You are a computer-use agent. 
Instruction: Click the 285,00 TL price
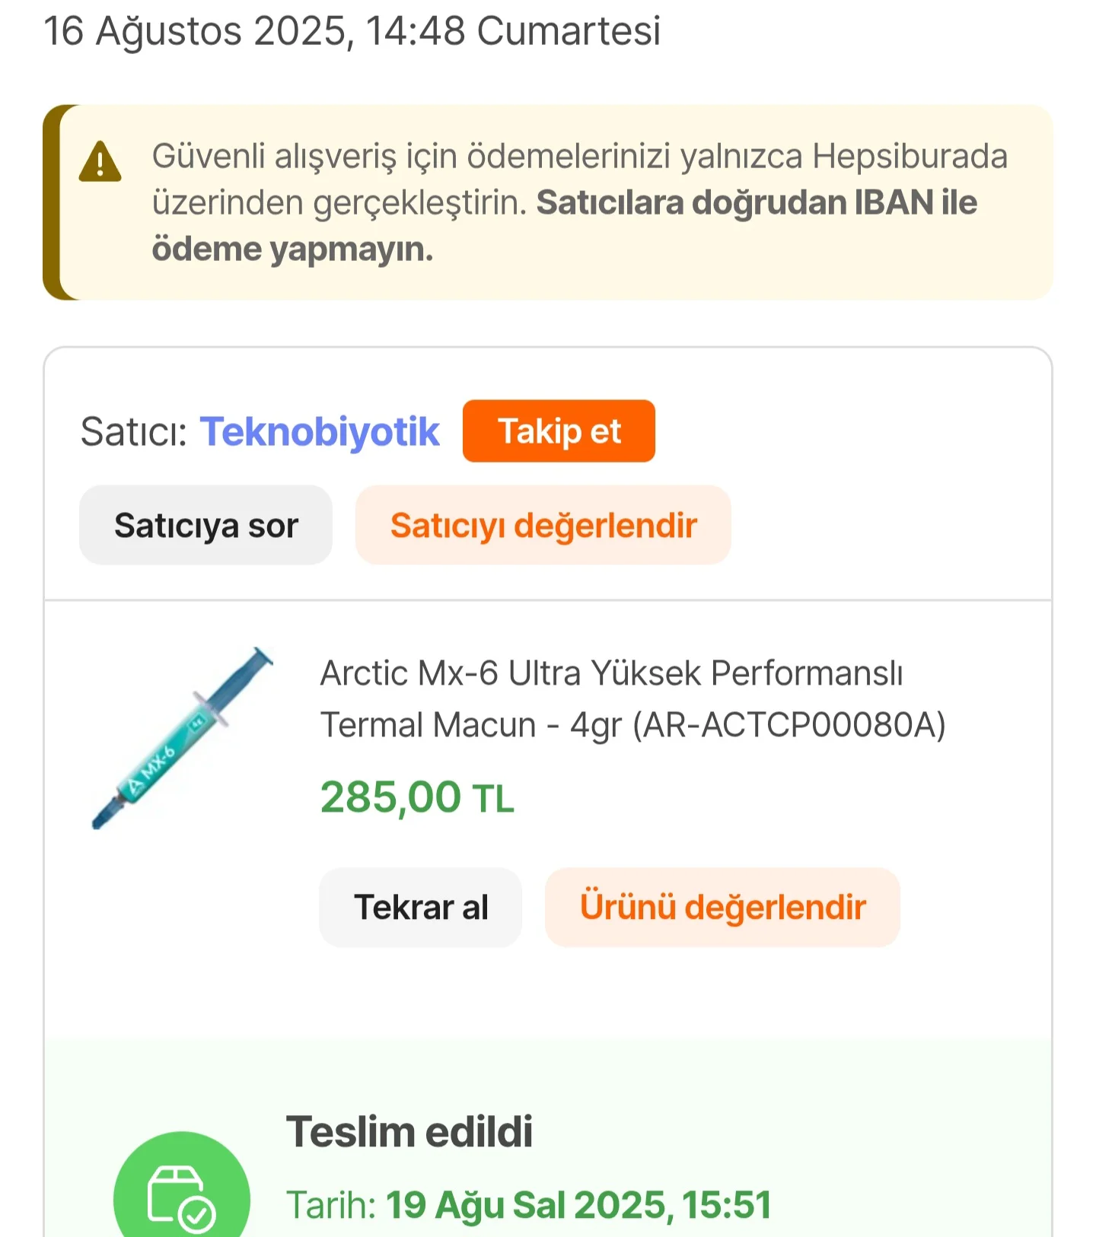(x=417, y=797)
